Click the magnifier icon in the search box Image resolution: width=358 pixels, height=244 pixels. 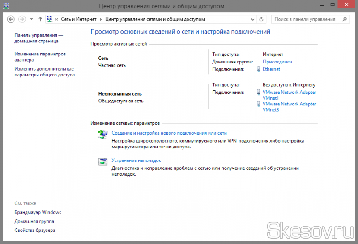[345, 19]
